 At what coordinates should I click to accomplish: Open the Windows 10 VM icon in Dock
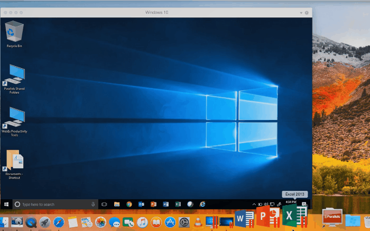(226, 223)
